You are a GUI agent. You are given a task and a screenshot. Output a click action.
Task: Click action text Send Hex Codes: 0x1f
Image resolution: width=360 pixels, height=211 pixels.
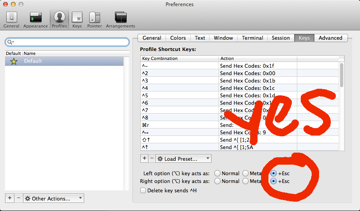coord(247,66)
